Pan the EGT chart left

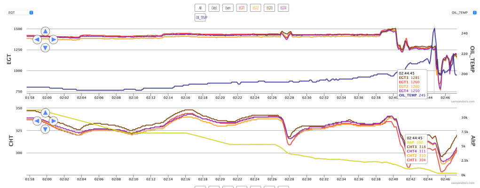pos(37,39)
